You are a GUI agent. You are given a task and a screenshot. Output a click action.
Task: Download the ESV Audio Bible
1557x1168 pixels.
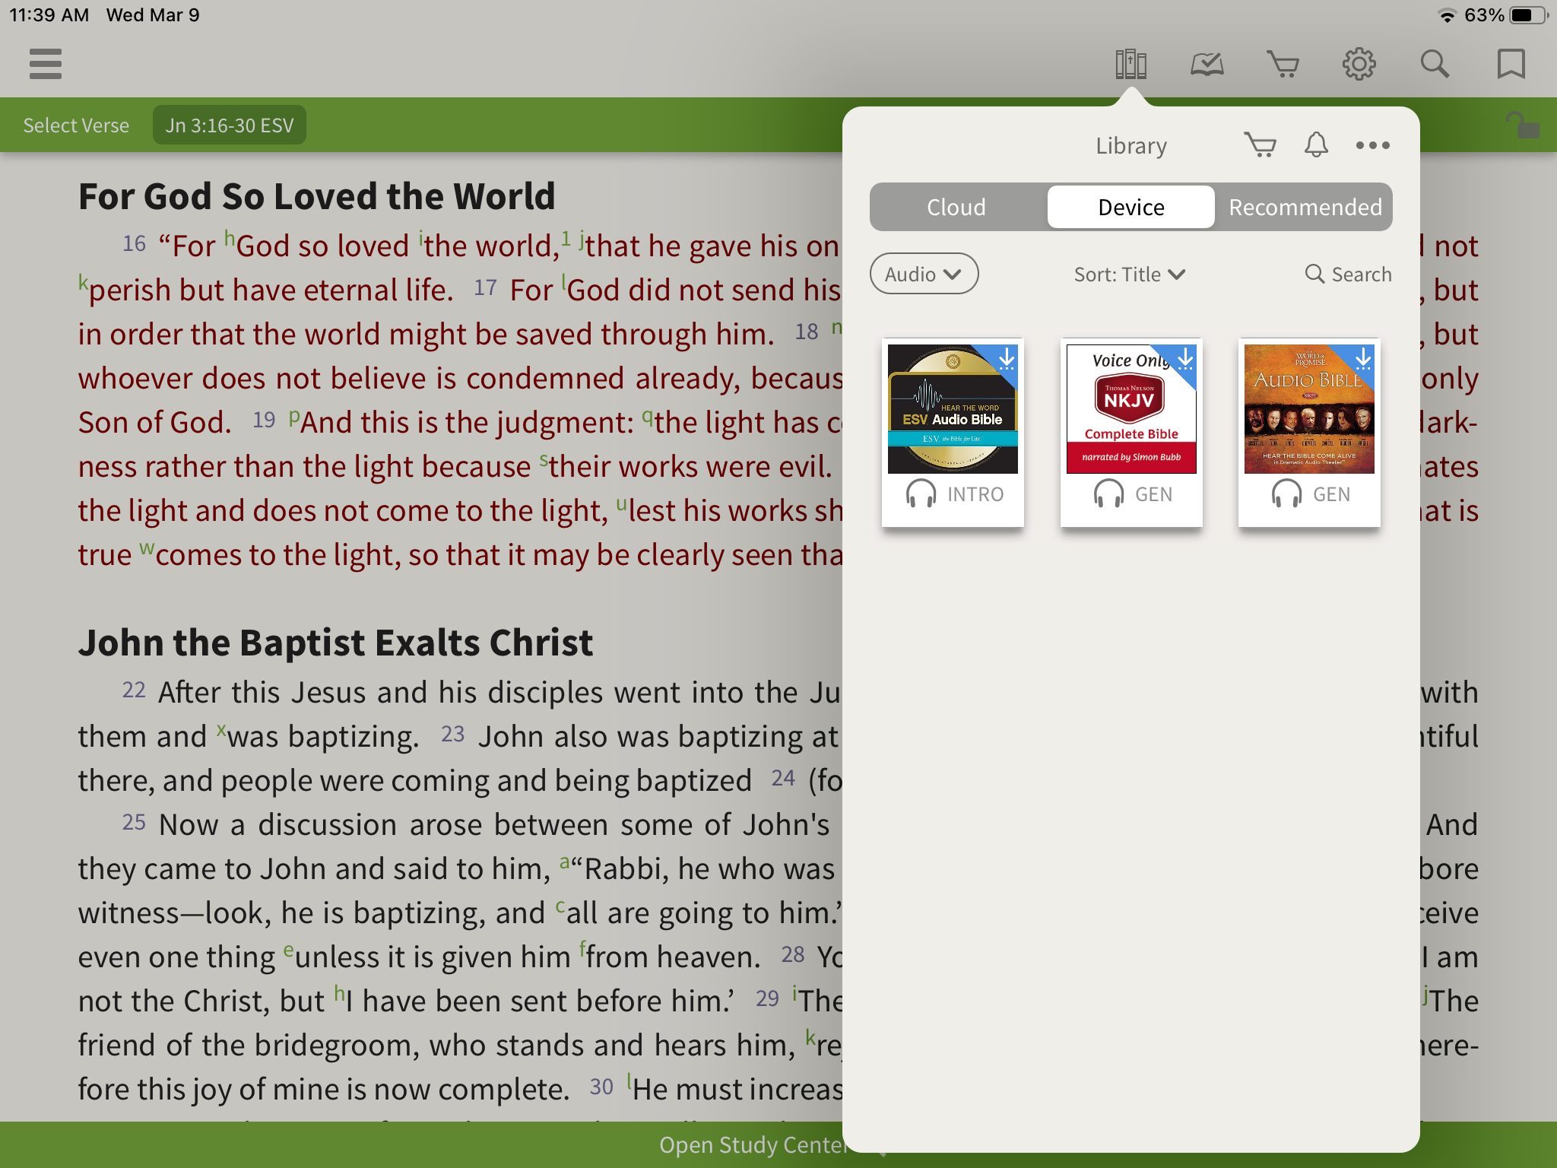(1007, 357)
